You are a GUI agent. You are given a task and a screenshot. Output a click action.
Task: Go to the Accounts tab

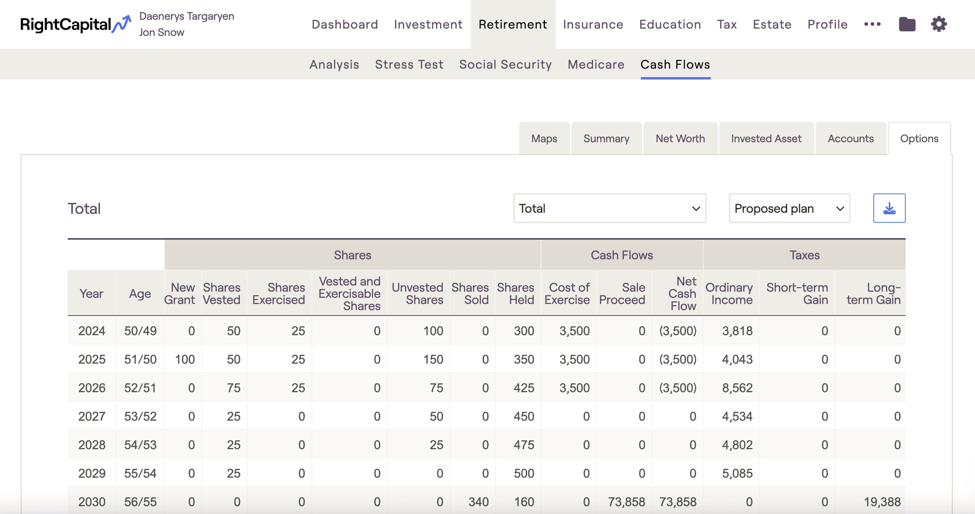(851, 139)
